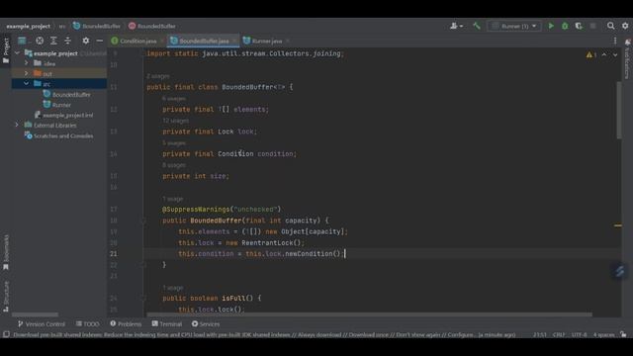Expand the External Libraries node

17,126
